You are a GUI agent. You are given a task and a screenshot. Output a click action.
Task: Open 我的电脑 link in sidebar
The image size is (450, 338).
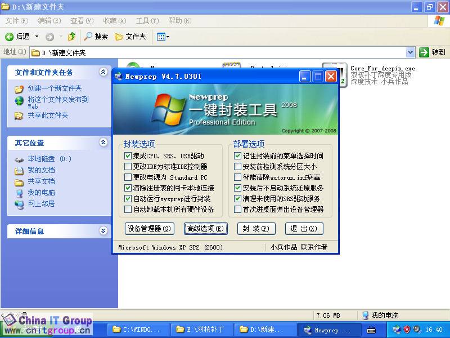coord(41,192)
